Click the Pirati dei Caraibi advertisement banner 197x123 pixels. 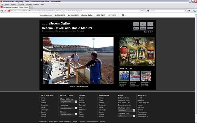coord(137,51)
